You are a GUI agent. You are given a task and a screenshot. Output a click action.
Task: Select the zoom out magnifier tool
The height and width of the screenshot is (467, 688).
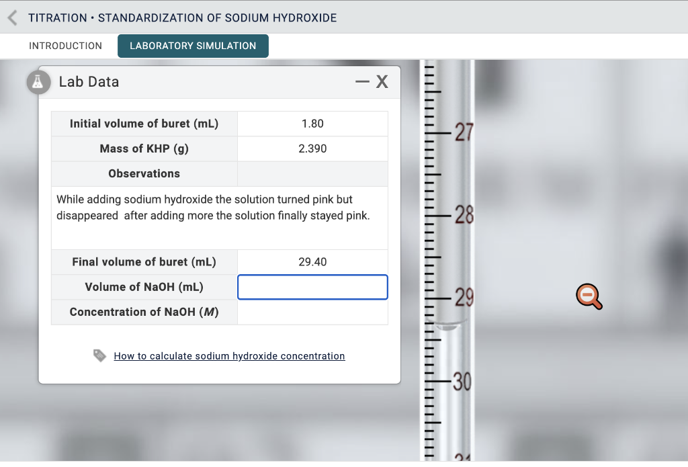[x=589, y=296]
